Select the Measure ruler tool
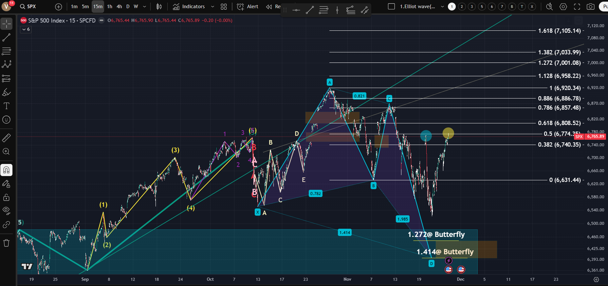The width and height of the screenshot is (608, 286). click(6, 138)
